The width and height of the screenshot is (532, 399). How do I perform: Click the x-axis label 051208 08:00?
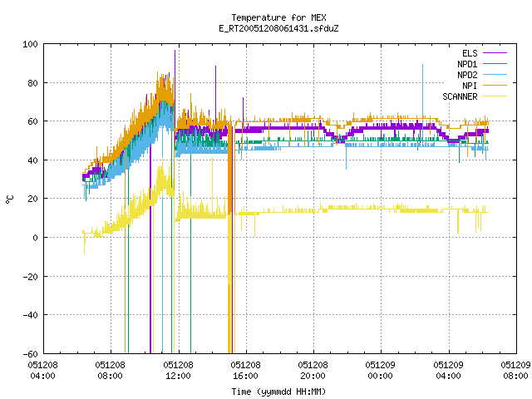(x=111, y=371)
